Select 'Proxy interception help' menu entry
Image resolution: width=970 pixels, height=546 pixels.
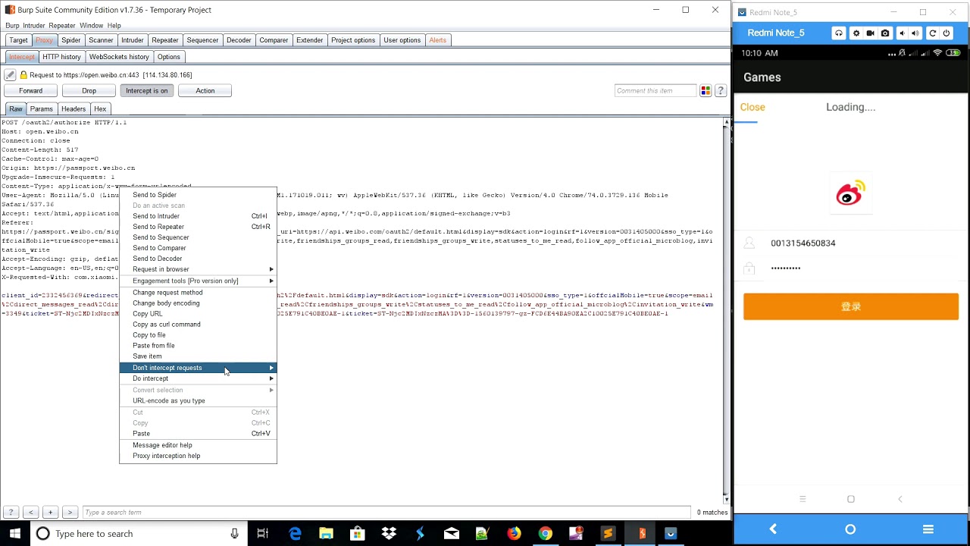pos(199,456)
